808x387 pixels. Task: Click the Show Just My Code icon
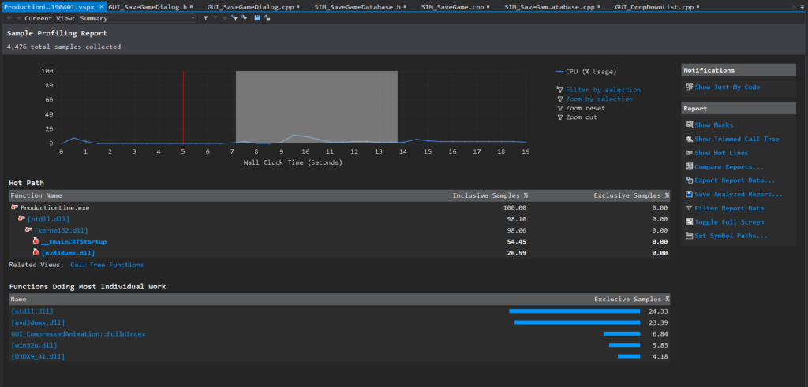coord(689,87)
